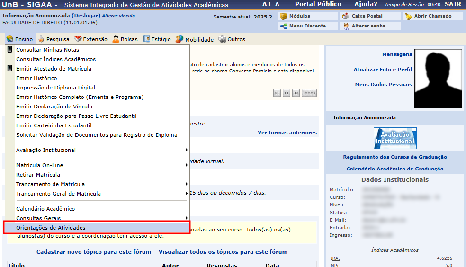Screen dimensions: 466x267
Task: Choose Emitir Histórico from the Ensino menu
Action: pos(36,78)
